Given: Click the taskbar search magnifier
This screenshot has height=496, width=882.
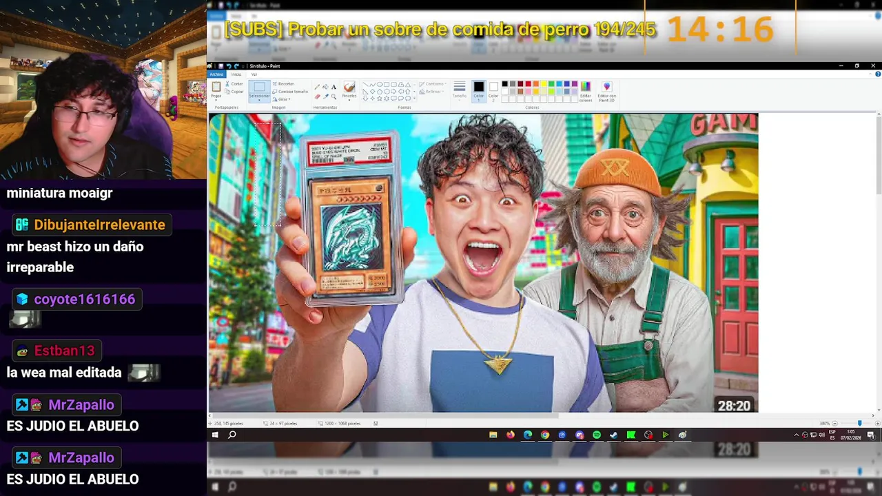Looking at the screenshot, I should coord(232,435).
